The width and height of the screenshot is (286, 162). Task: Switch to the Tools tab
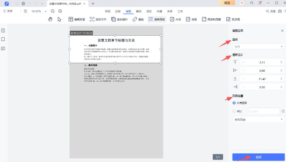pyautogui.click(x=180, y=11)
